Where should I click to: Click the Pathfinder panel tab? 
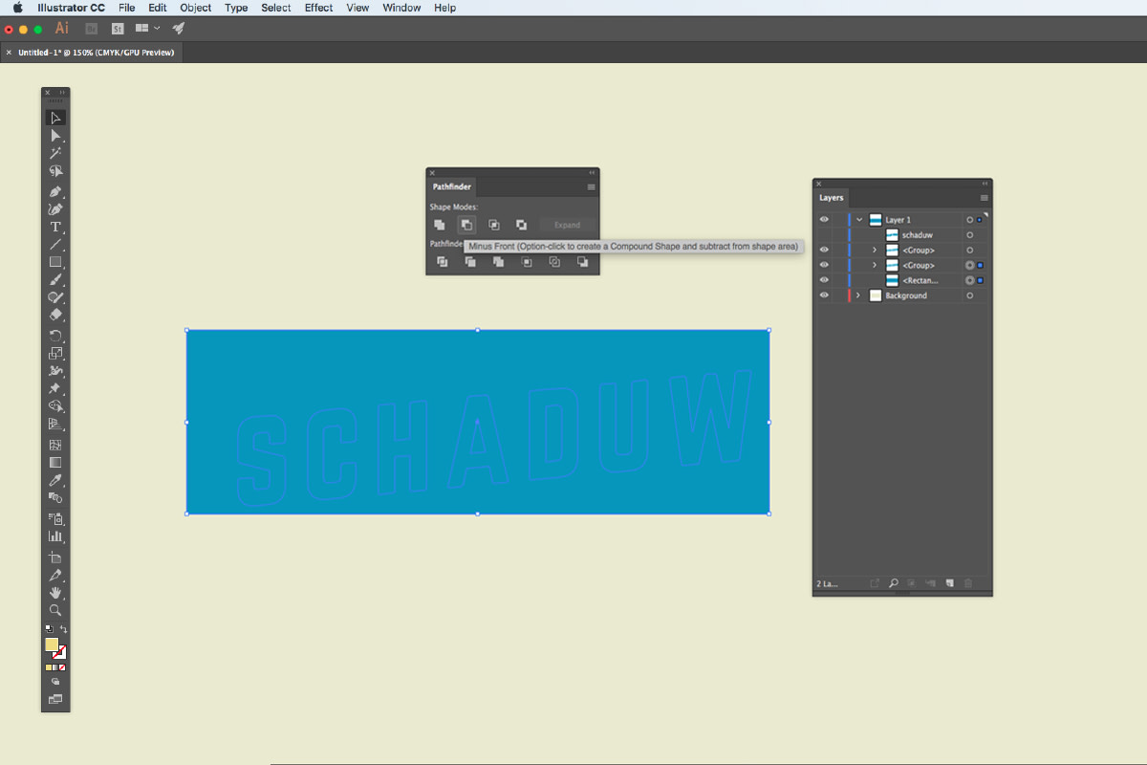[451, 187]
